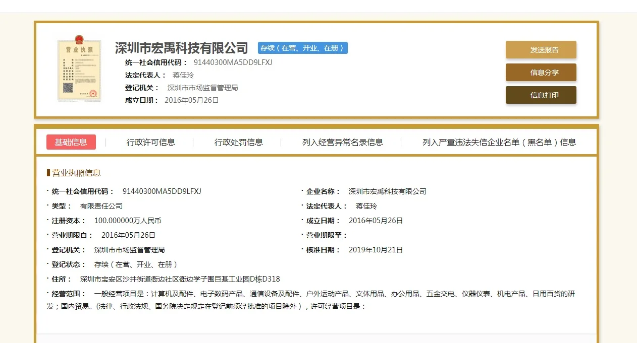Click the 企业名称 value in the details section

pos(387,191)
